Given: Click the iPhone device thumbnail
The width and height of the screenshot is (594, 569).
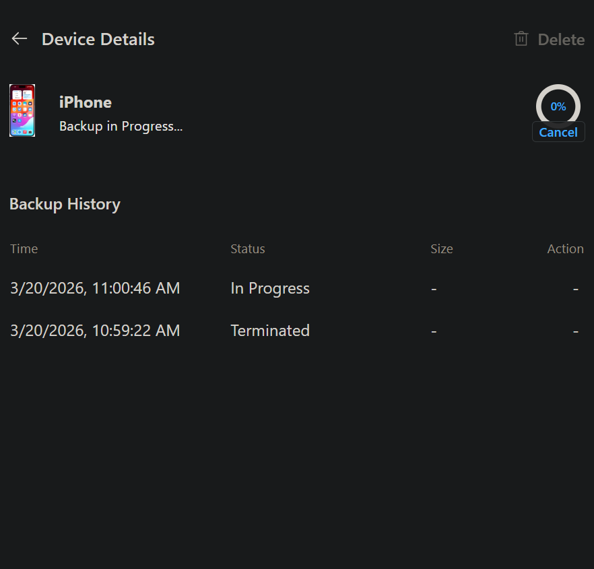Looking at the screenshot, I should tap(22, 110).
